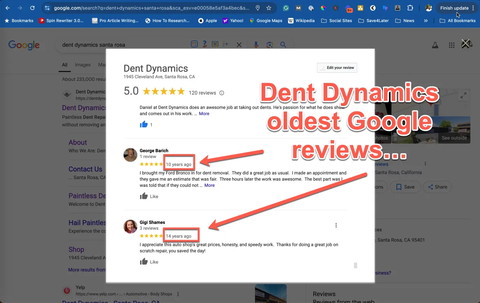Open the Apple bookmark
Screen dimensions: 480x303
[208, 20]
